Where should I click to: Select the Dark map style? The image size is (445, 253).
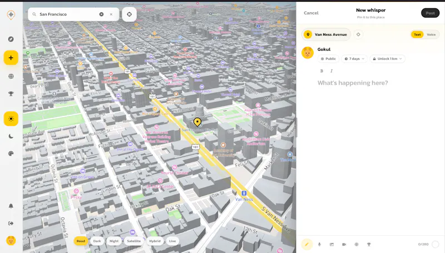pos(97,241)
